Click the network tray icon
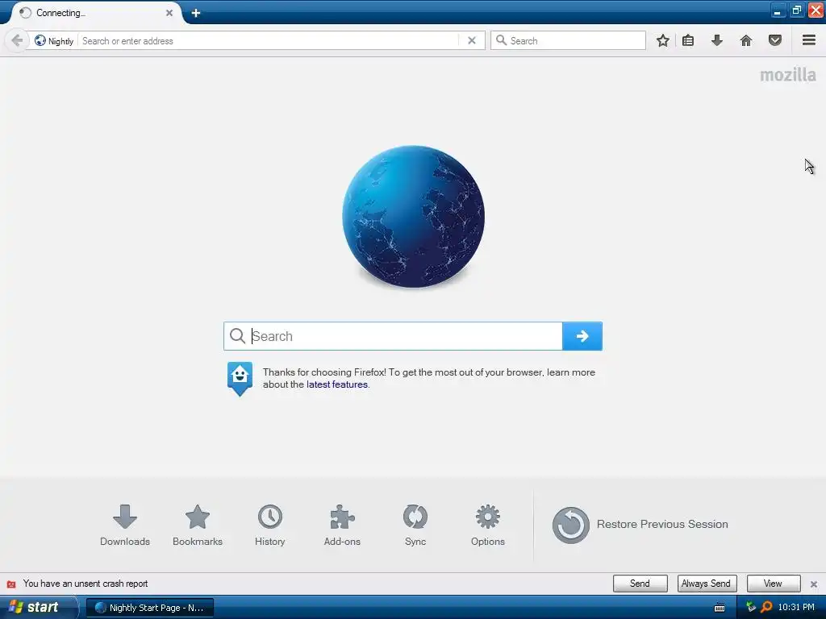Image resolution: width=826 pixels, height=619 pixels. 751,608
